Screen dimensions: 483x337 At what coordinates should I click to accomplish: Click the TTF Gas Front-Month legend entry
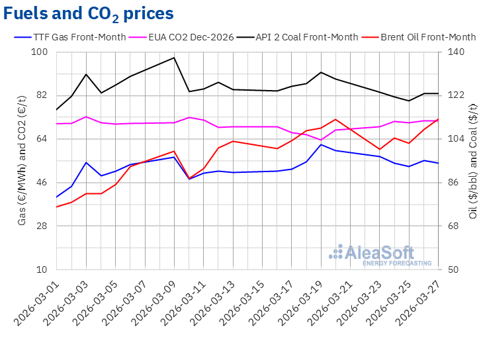coord(79,37)
